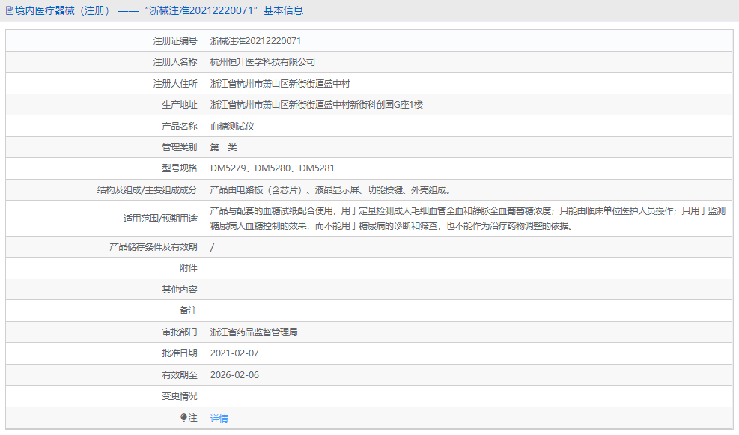Select model DM5280 in the 型号规格 row
739x435 pixels.
(x=270, y=168)
